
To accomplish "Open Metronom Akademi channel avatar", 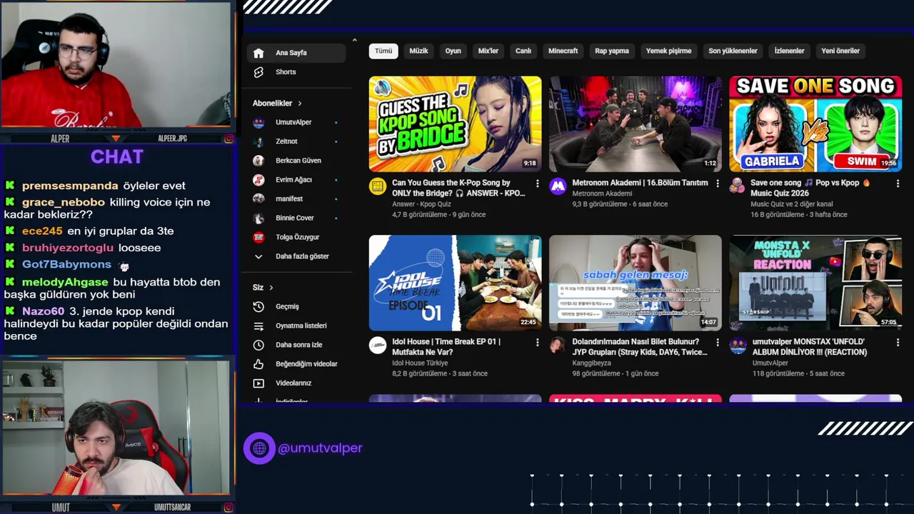I will click(558, 187).
